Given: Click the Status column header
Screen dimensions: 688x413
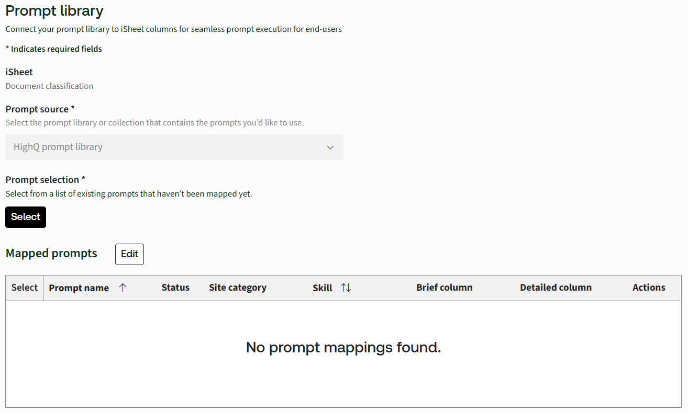Looking at the screenshot, I should click(x=175, y=288).
